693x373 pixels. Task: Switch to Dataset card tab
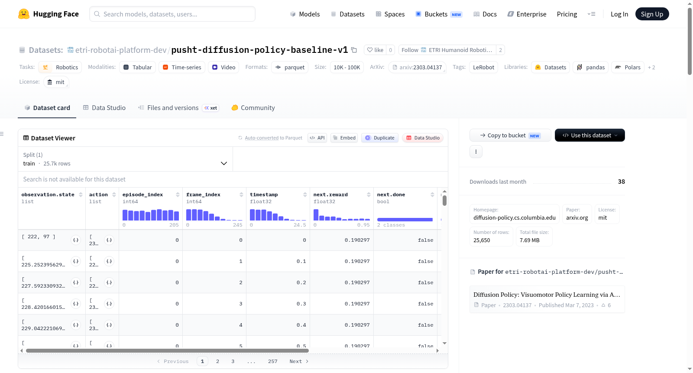point(47,108)
